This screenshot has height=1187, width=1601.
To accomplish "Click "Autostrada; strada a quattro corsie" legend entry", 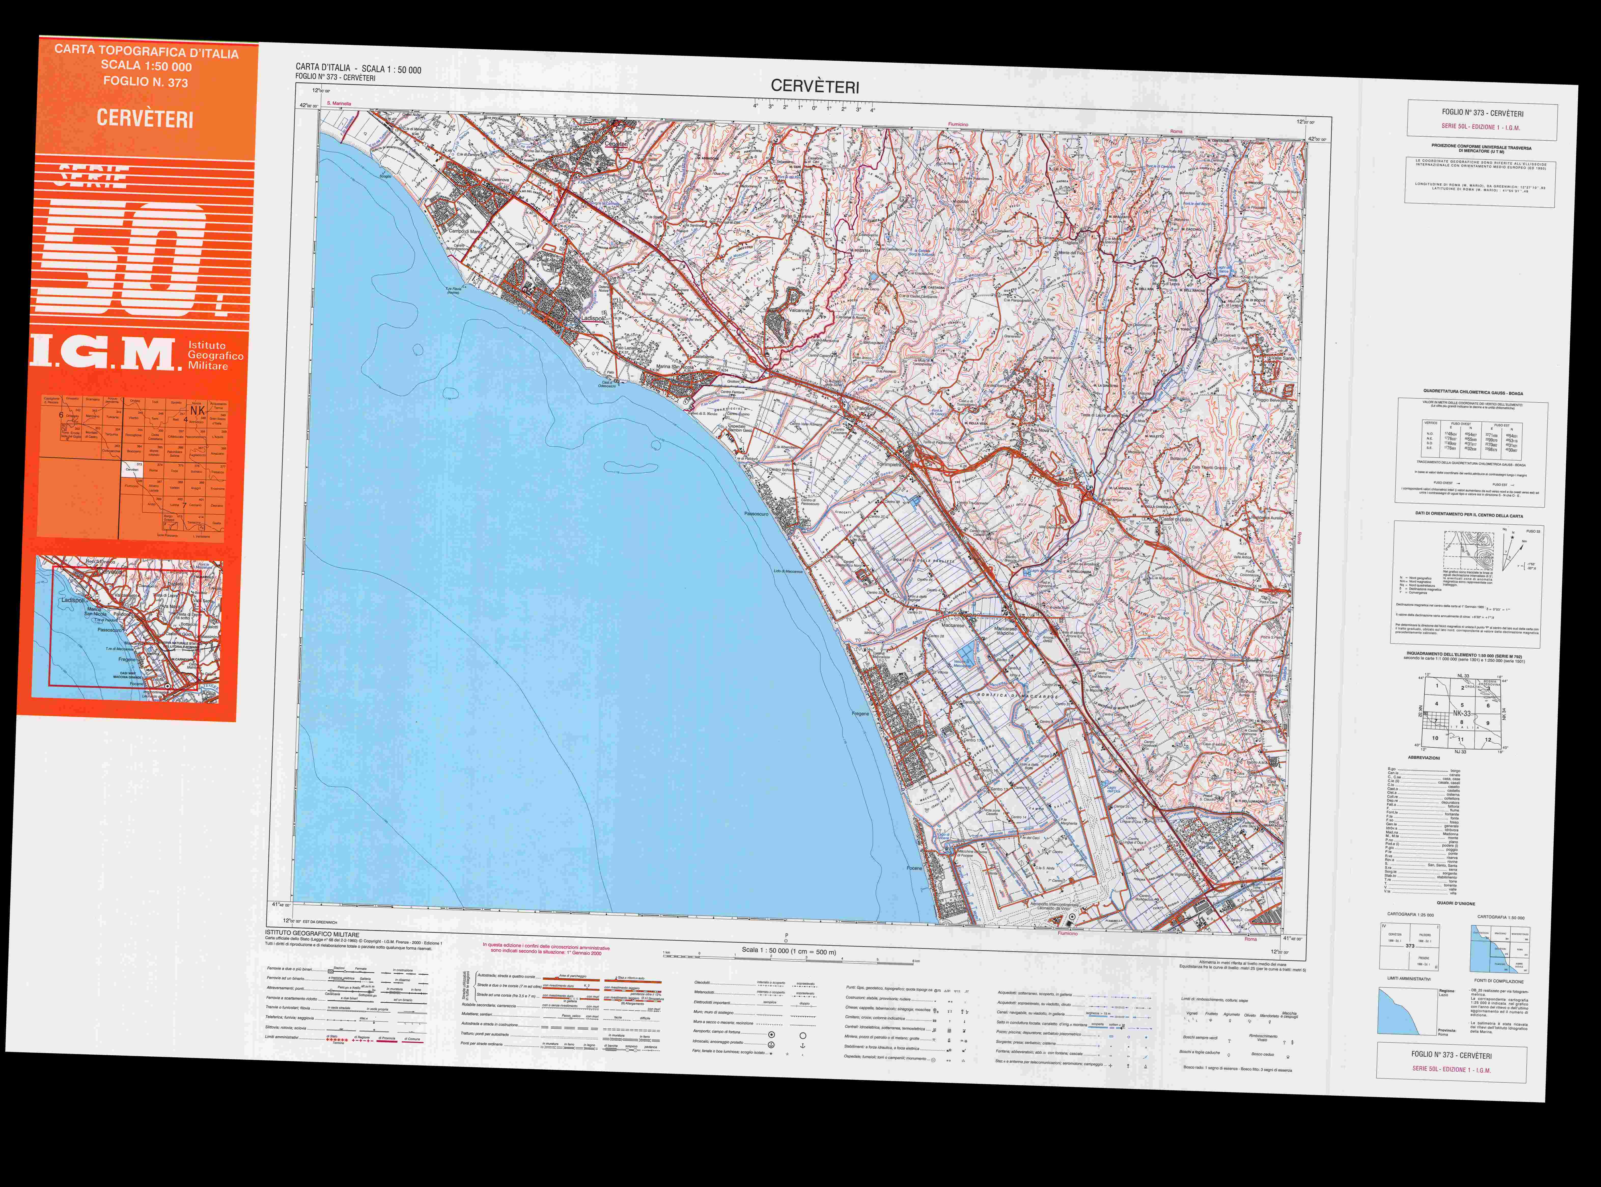I will pos(506,976).
